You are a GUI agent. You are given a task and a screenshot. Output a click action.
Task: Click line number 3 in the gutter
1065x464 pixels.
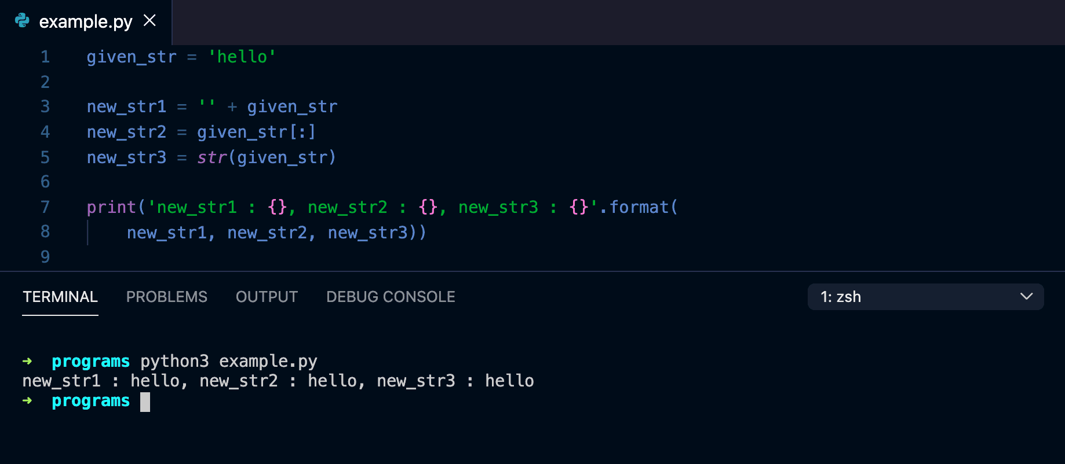45,106
